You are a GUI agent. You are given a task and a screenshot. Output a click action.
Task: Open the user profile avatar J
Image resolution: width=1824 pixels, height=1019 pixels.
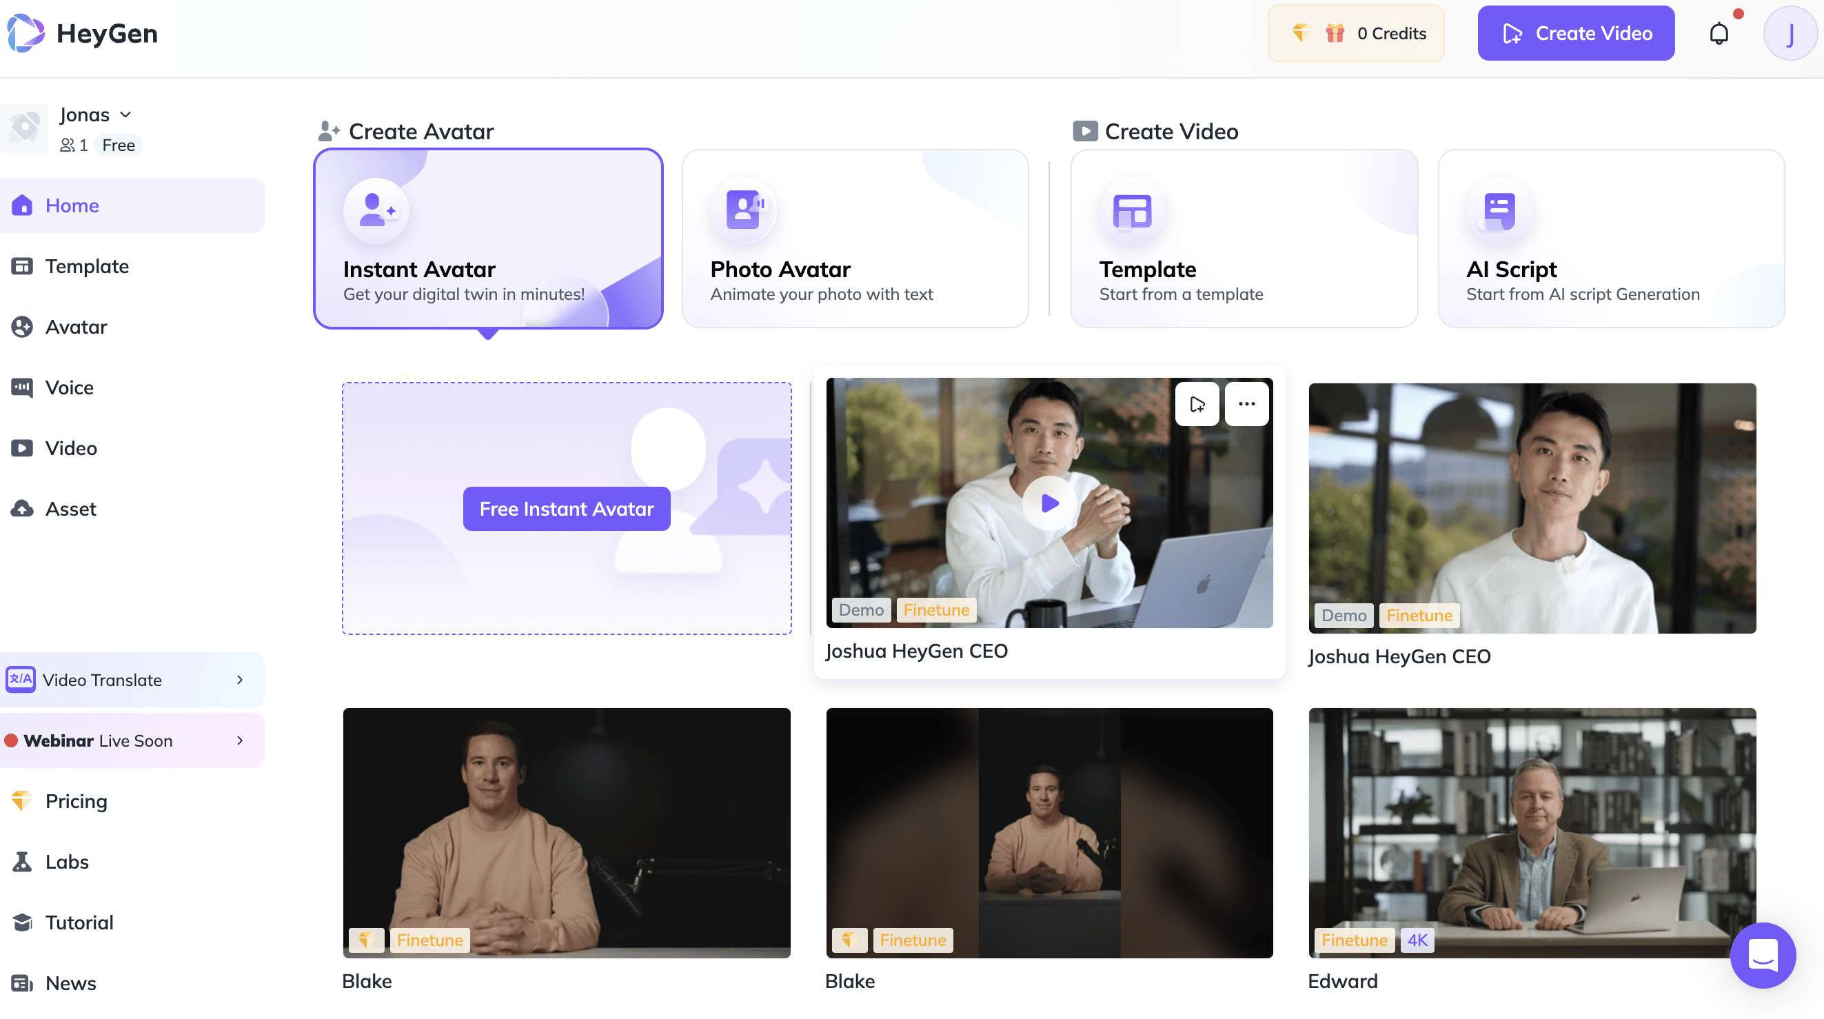coord(1790,33)
